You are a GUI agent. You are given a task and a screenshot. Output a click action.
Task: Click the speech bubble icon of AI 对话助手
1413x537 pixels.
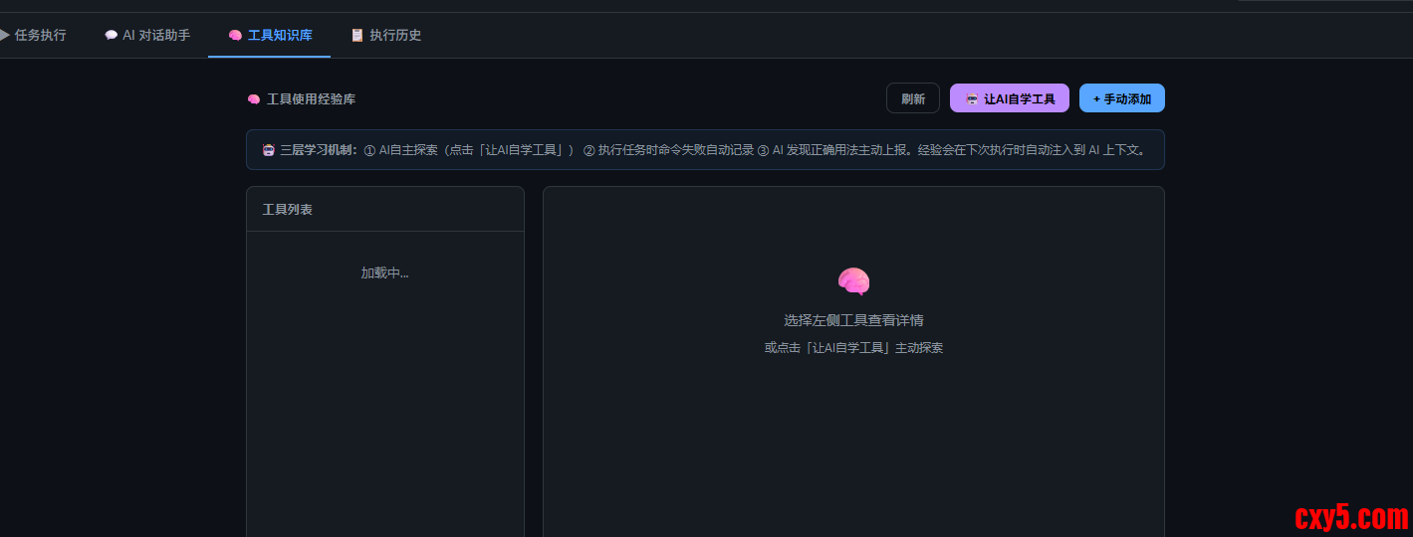coord(111,35)
